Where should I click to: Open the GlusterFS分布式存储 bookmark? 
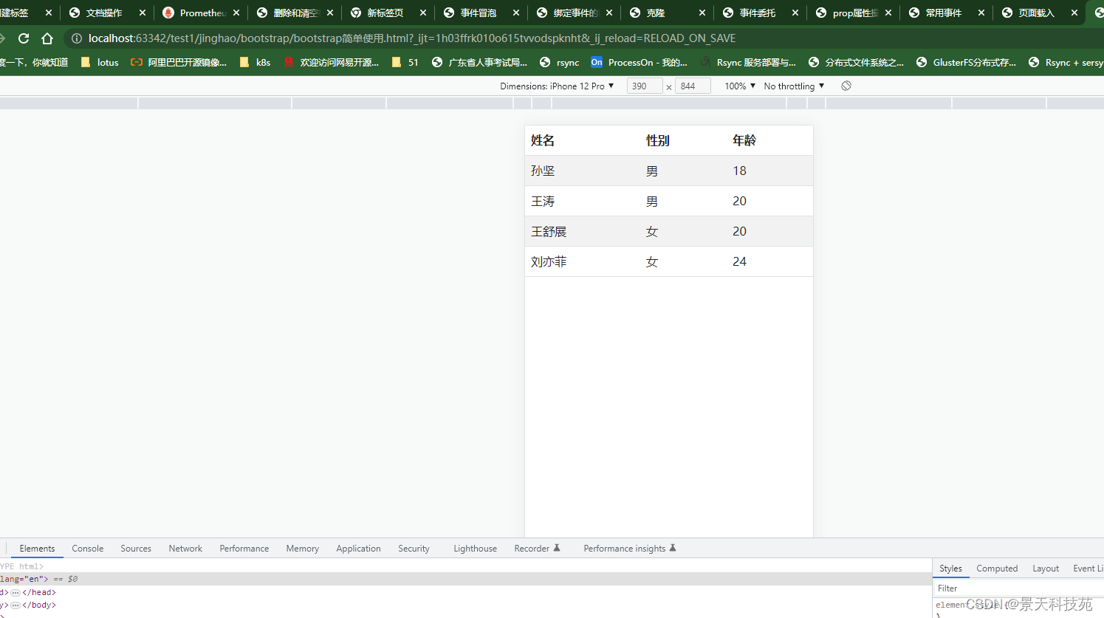966,63
